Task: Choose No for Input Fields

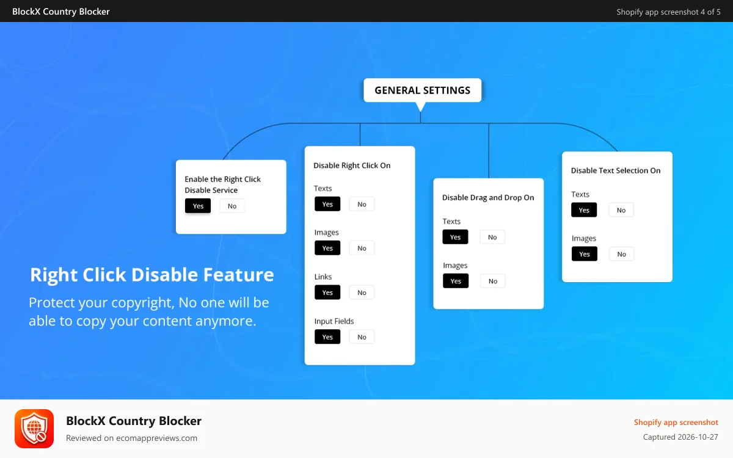Action: click(362, 336)
